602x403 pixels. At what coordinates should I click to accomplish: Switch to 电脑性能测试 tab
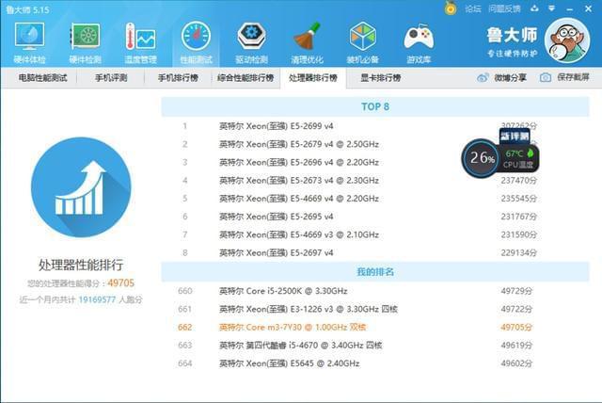point(42,77)
